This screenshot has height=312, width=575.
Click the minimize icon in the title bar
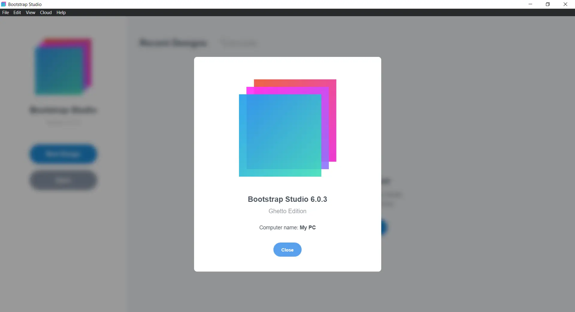[530, 4]
